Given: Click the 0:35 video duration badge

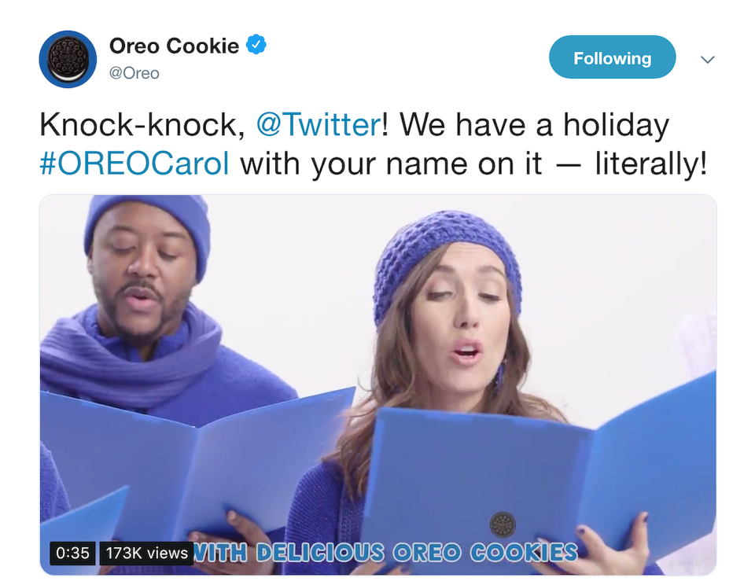Looking at the screenshot, I should [x=72, y=553].
